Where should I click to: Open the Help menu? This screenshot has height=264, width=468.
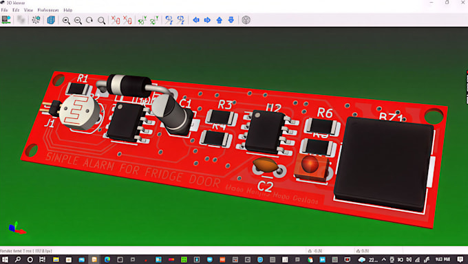(67, 10)
